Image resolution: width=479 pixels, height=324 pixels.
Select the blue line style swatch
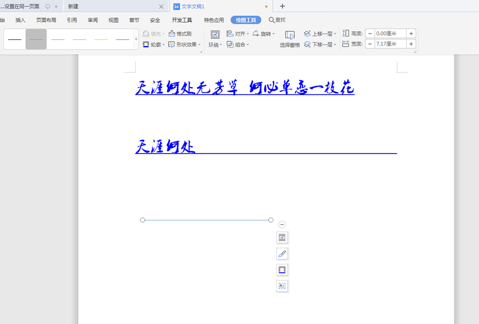pos(122,39)
